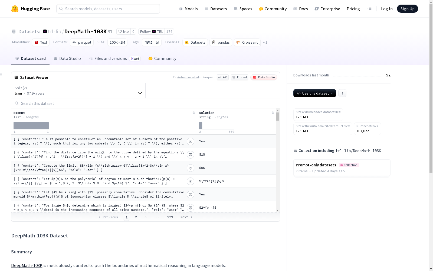Click the Log In link

click(387, 9)
